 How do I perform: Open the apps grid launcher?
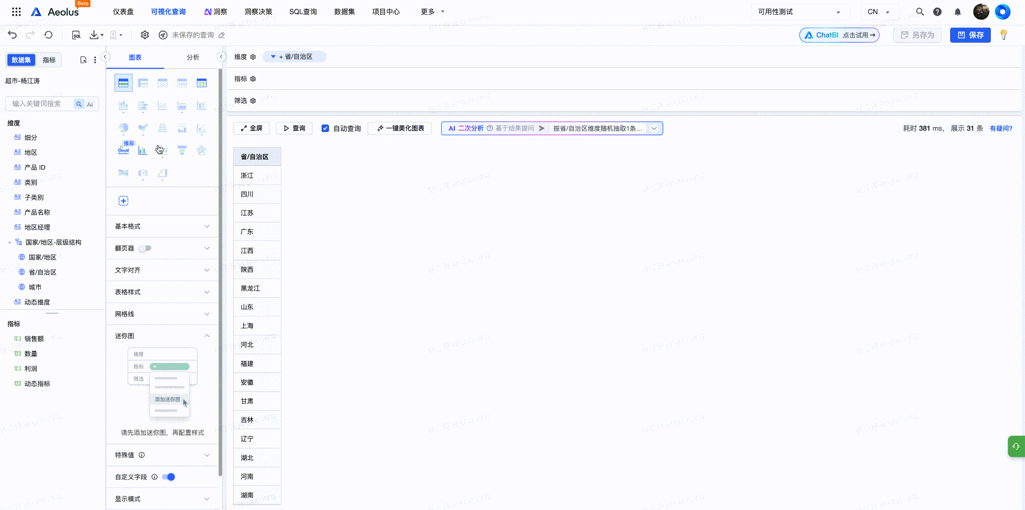pyautogui.click(x=16, y=12)
